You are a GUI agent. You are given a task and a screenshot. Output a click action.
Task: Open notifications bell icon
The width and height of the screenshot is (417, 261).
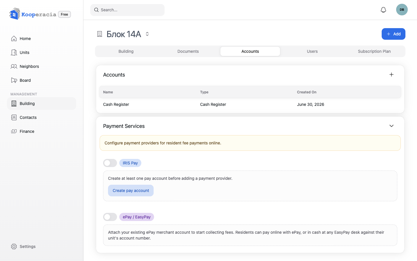(x=383, y=10)
